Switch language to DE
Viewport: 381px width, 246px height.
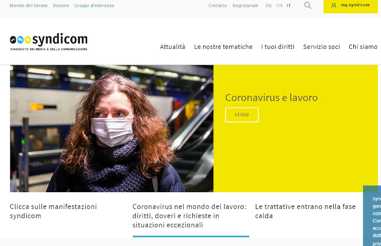point(269,5)
